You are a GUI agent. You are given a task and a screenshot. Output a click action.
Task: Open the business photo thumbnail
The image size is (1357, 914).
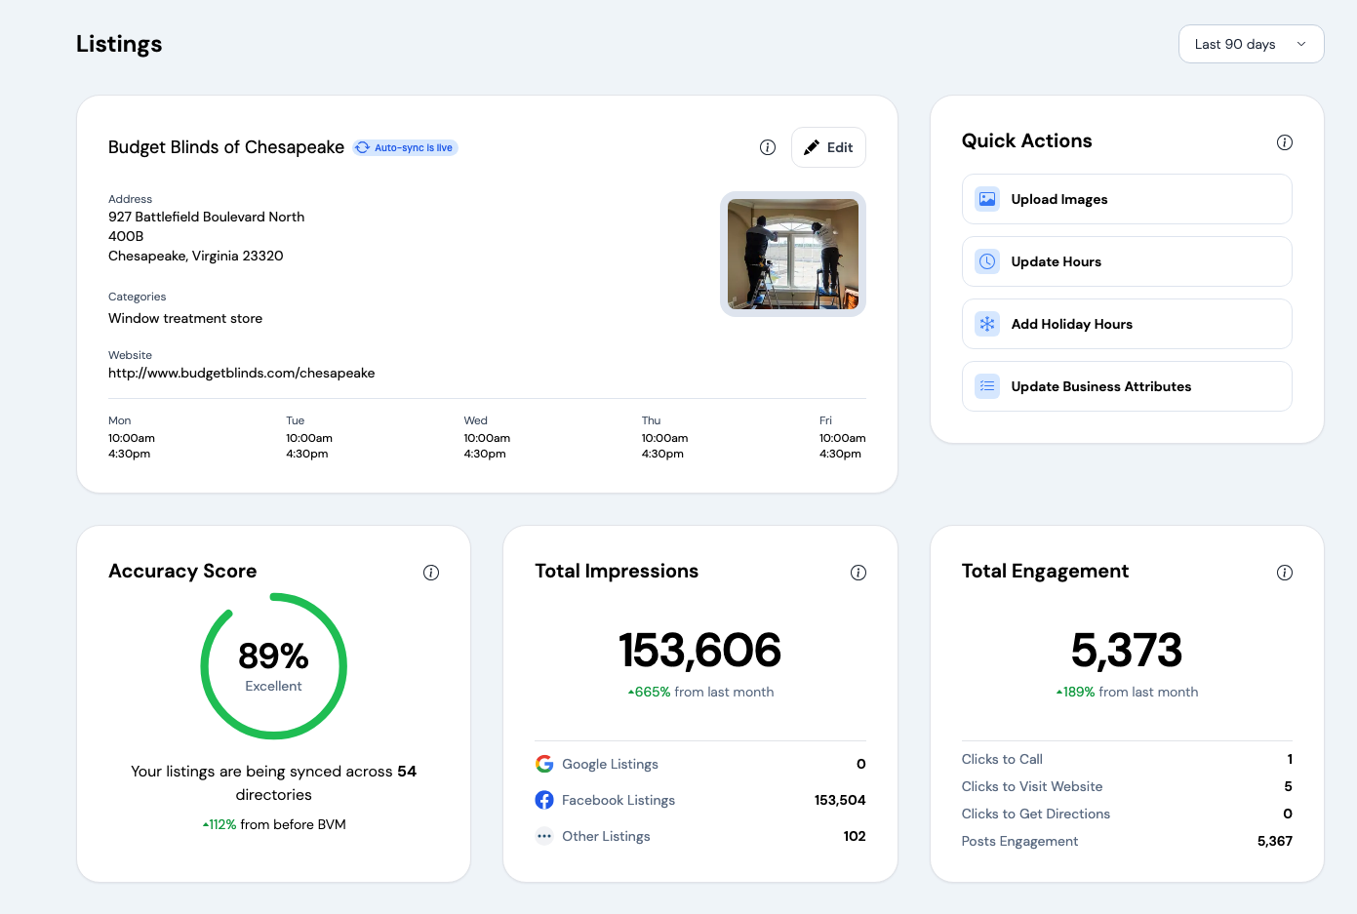[x=793, y=254]
